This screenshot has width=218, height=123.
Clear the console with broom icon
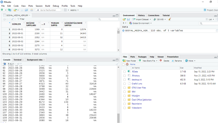[117, 64]
